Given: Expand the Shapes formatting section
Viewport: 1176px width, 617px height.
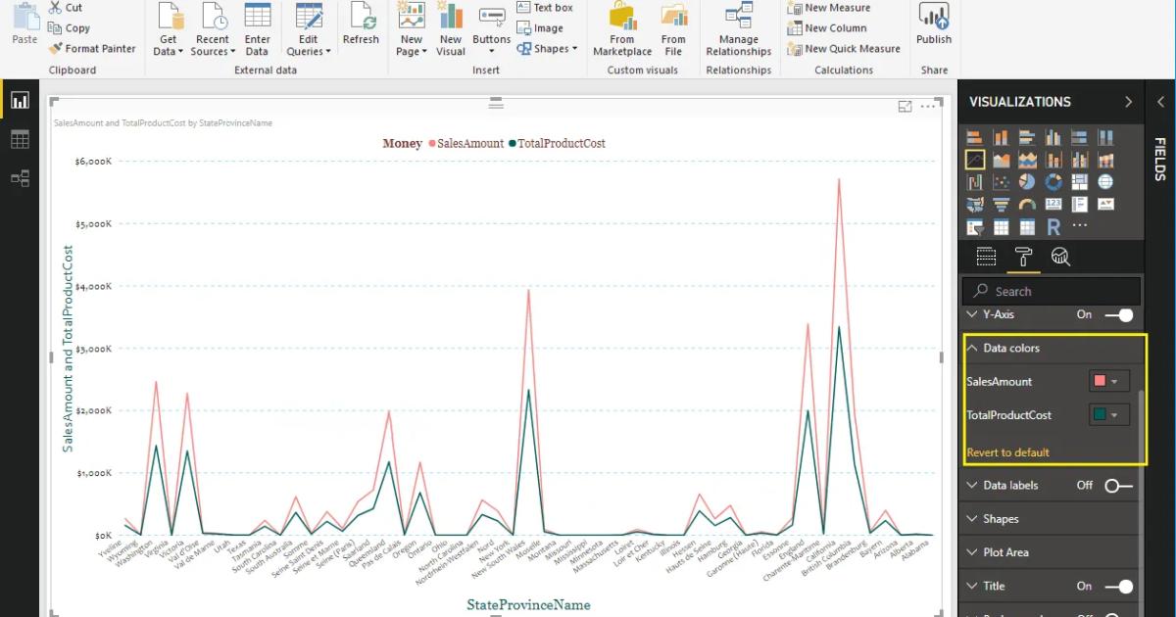Looking at the screenshot, I should click(x=1002, y=518).
